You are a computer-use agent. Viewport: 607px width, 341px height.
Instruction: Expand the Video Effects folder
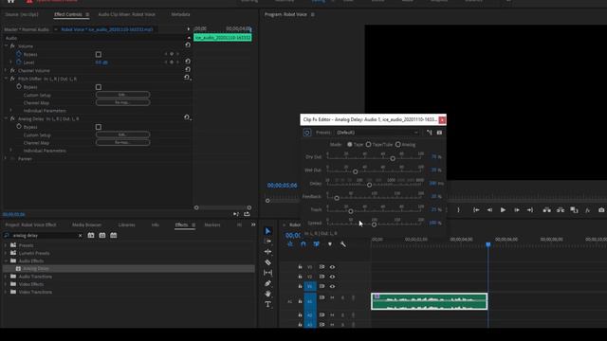[6, 284]
